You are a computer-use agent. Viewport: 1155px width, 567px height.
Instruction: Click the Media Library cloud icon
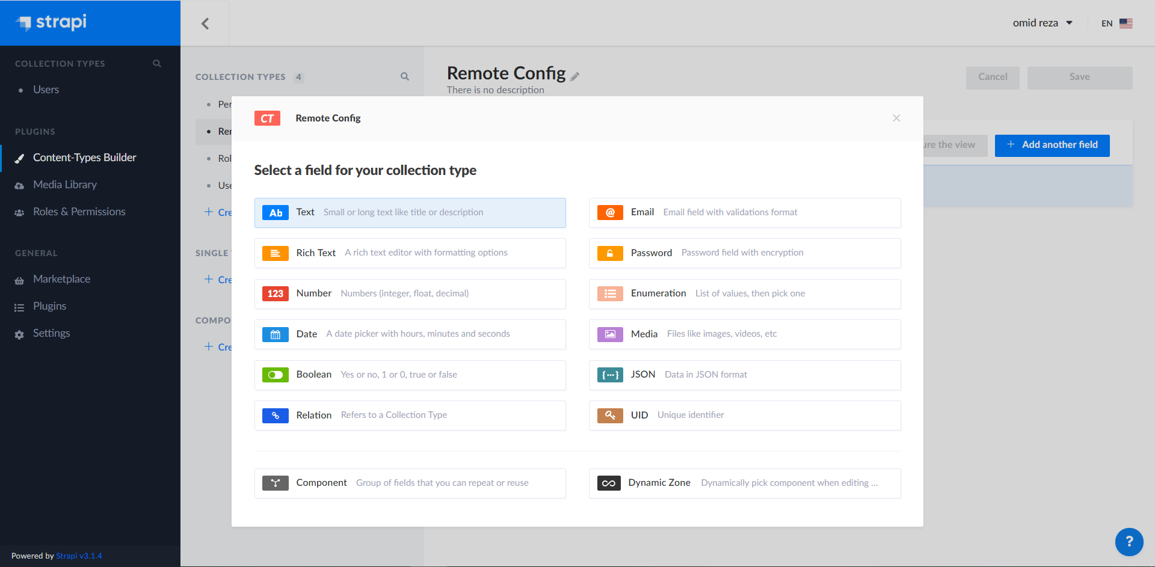(19, 186)
